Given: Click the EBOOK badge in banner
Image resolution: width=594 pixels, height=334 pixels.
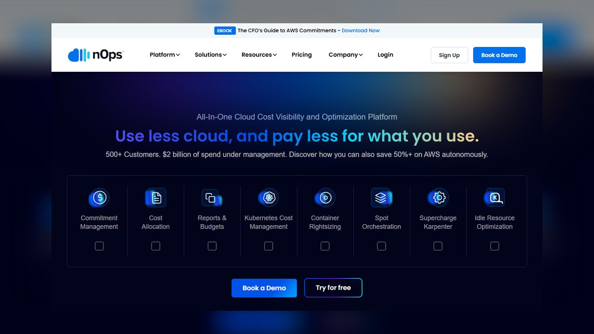Looking at the screenshot, I should coord(224,31).
